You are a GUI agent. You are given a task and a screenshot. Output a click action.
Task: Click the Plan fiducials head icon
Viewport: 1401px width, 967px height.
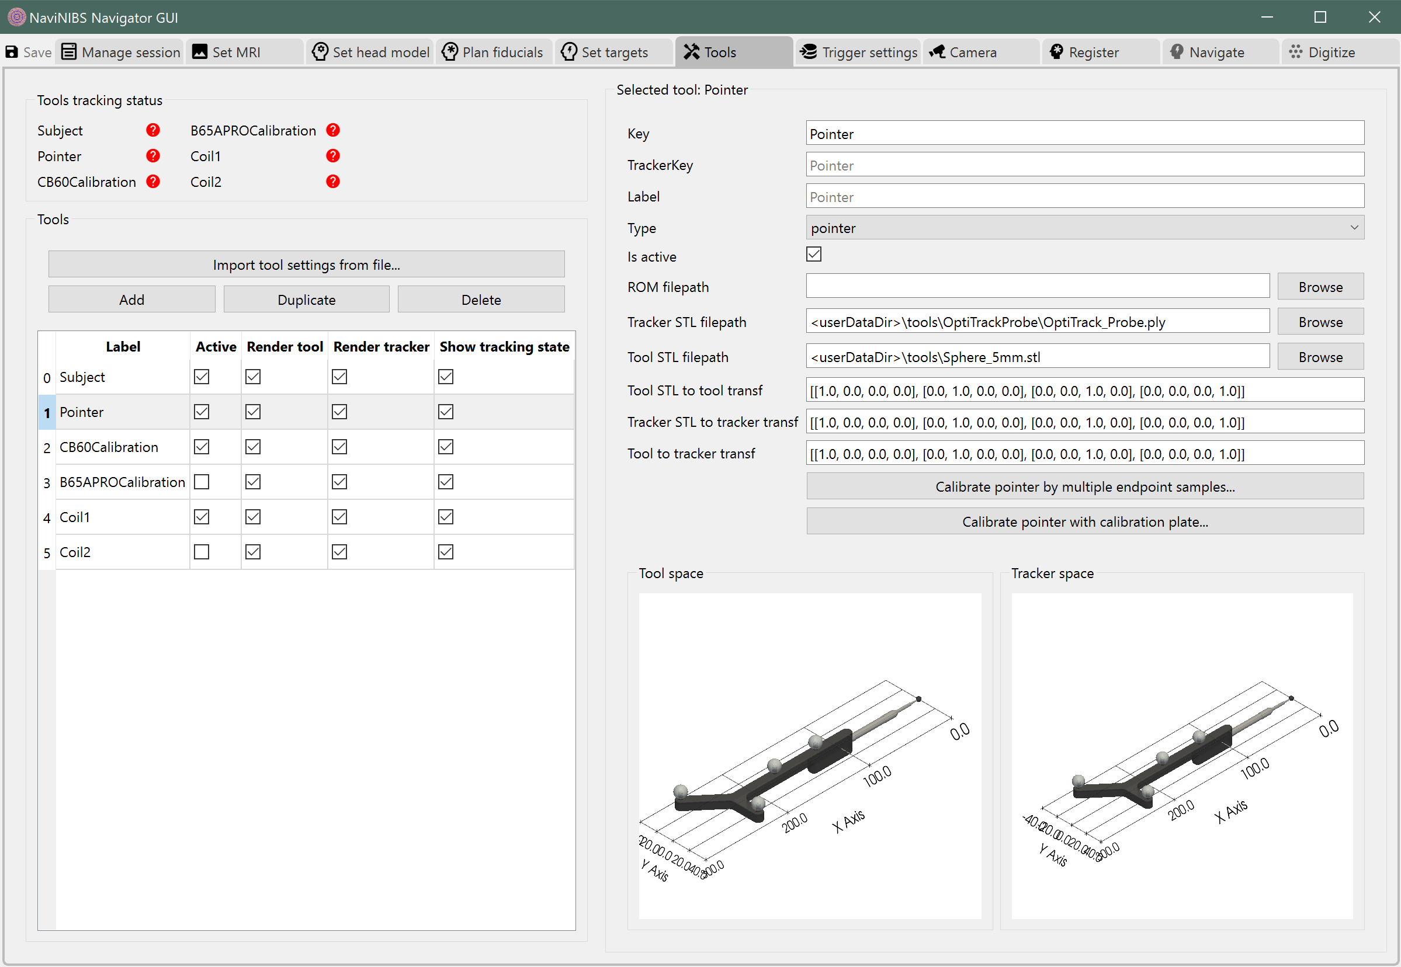tap(450, 52)
